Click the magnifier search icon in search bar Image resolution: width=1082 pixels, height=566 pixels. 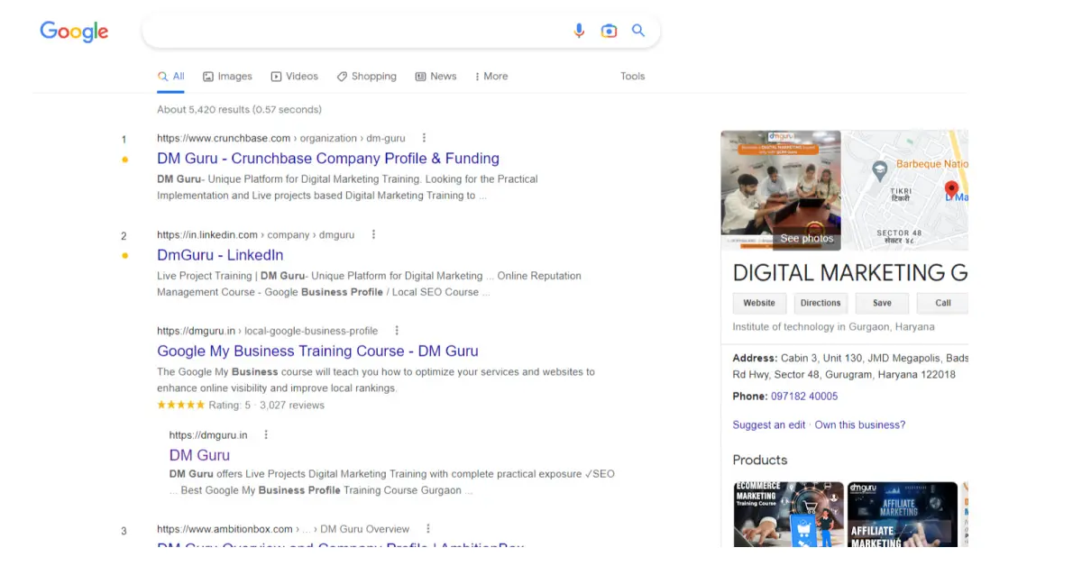tap(638, 31)
